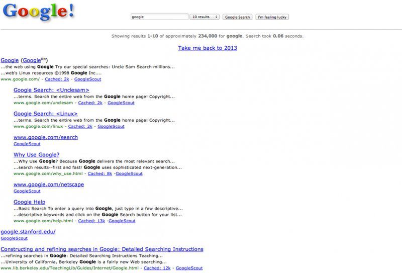The width and height of the screenshot is (402, 273).
Task: Open the Cached: 8k link
Action: click(100, 173)
